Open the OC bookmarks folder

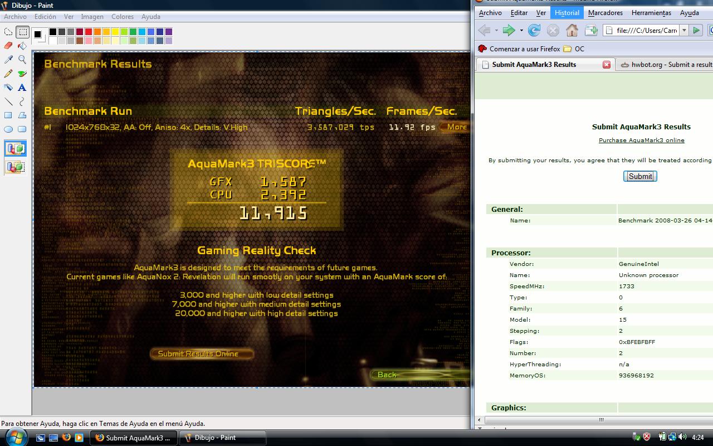coord(574,49)
